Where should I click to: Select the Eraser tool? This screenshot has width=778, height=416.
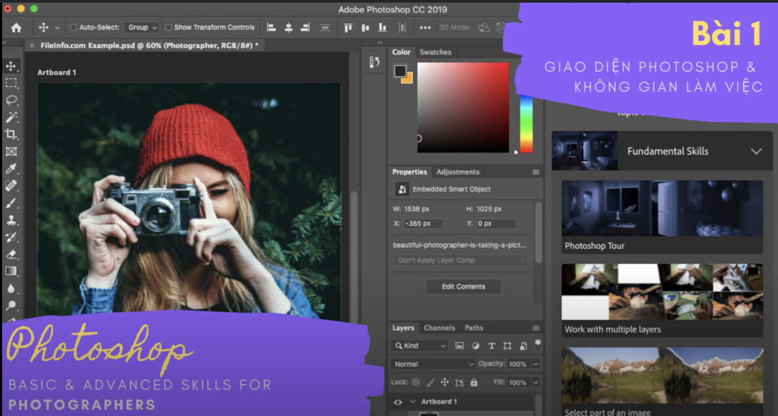coord(11,255)
